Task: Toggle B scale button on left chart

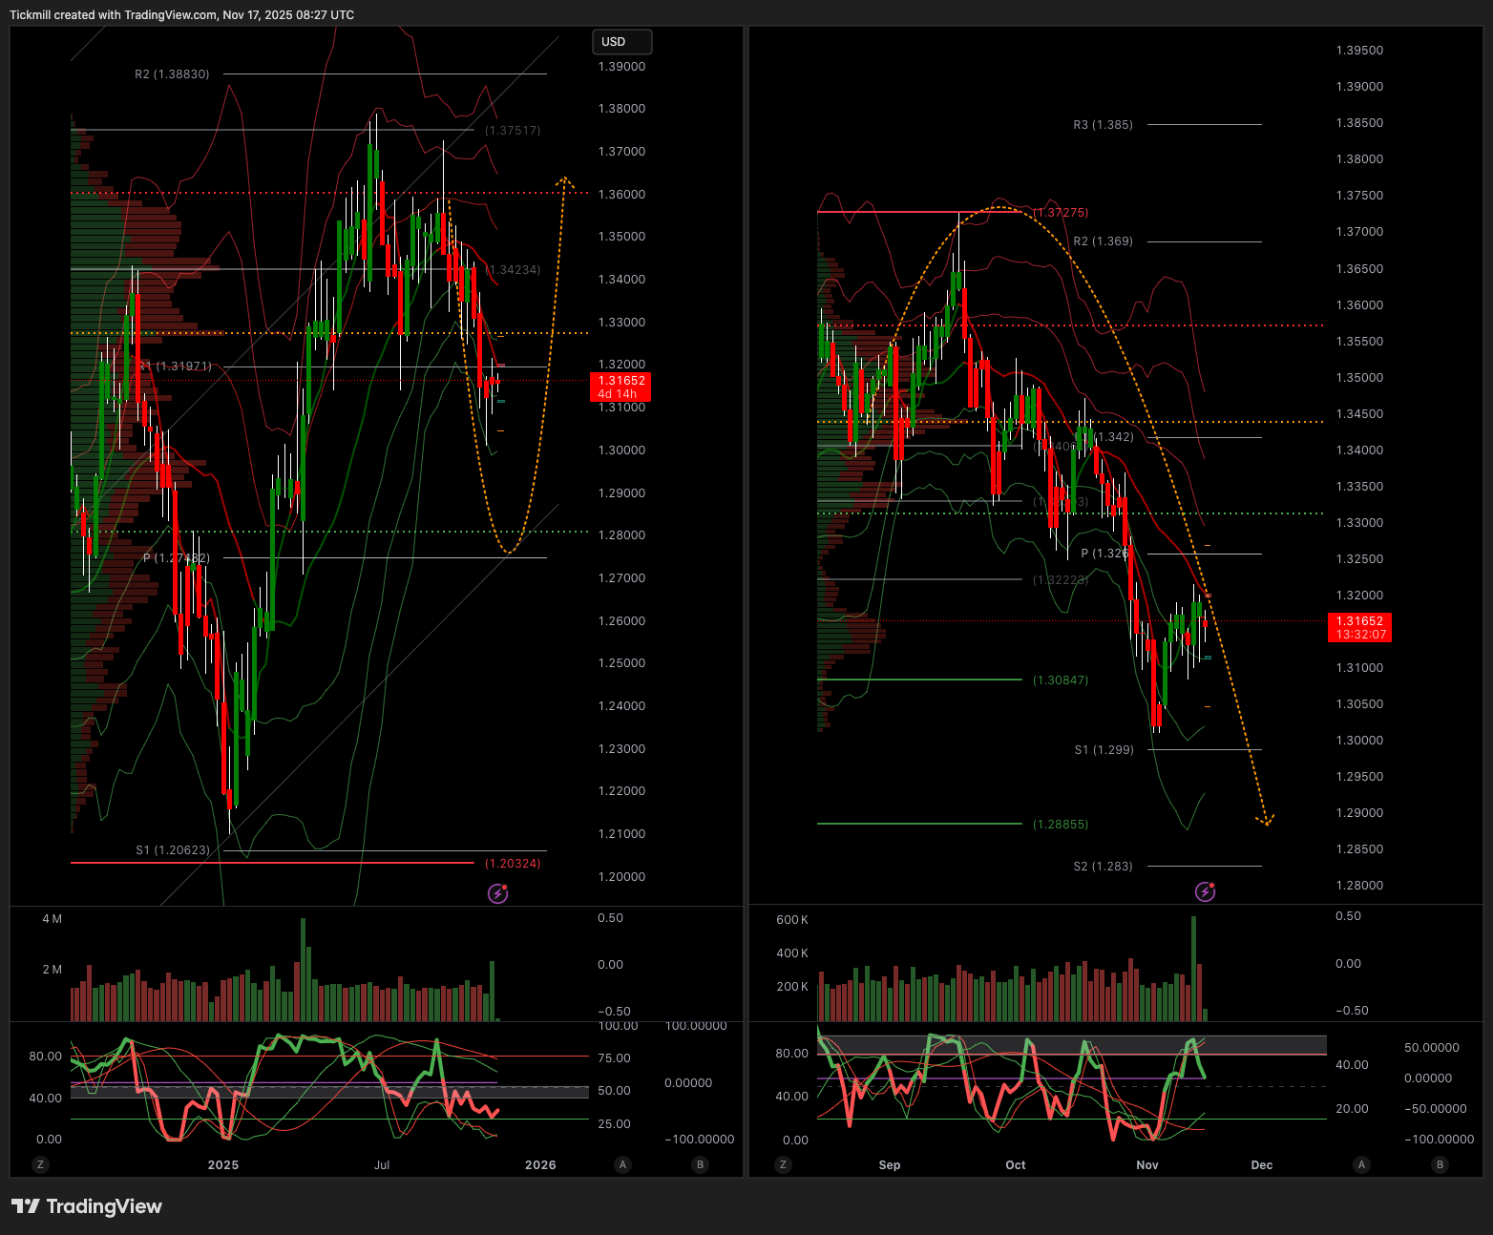Action: point(701,1164)
